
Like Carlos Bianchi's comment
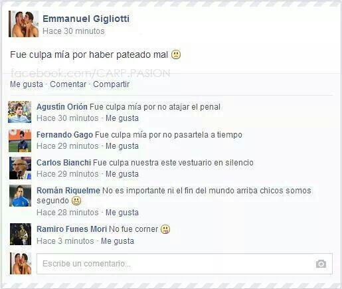tap(122, 174)
